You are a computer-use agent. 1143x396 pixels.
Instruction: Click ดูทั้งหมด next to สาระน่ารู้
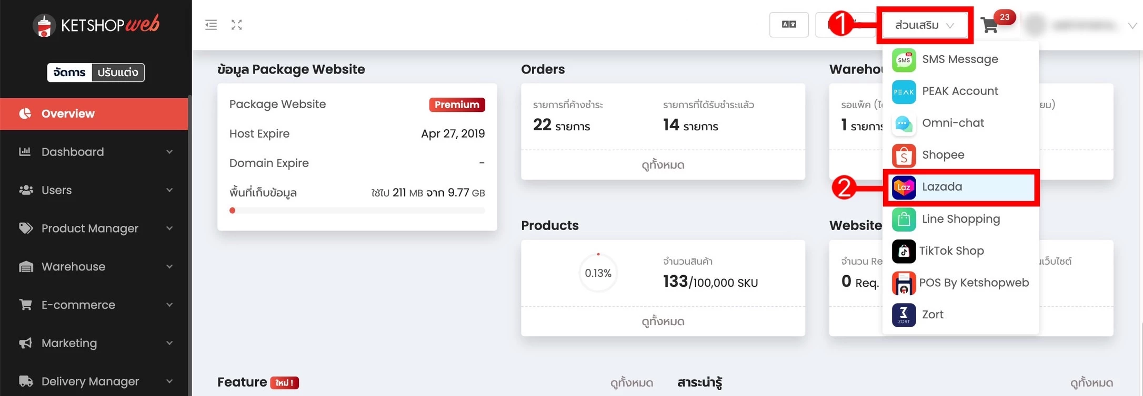(1091, 383)
